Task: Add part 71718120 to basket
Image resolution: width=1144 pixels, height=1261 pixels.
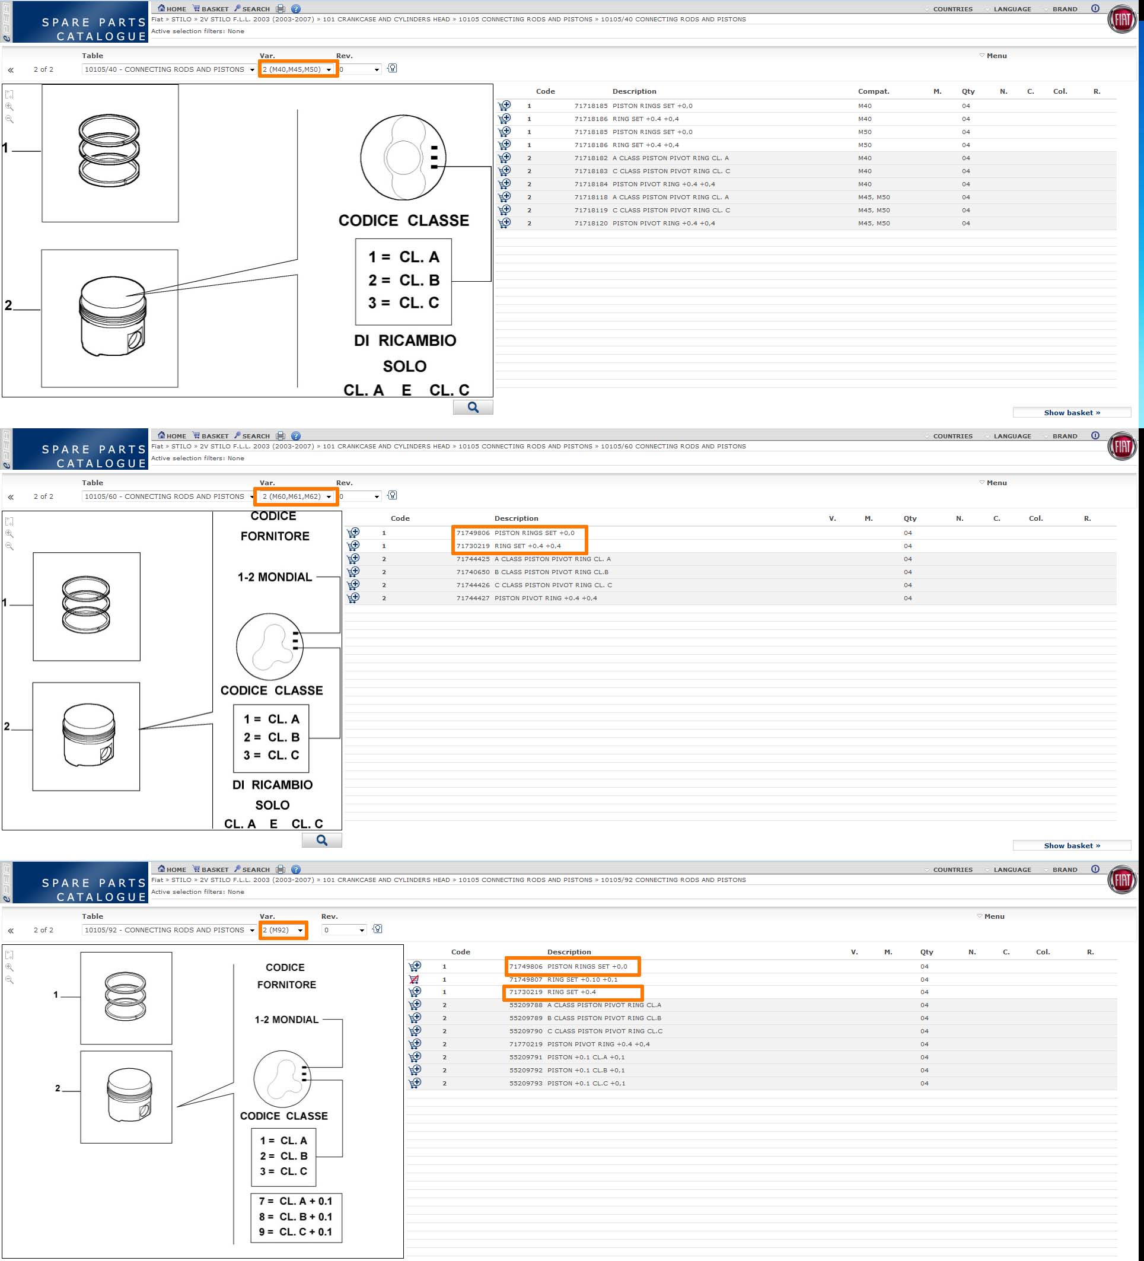Action: (504, 223)
